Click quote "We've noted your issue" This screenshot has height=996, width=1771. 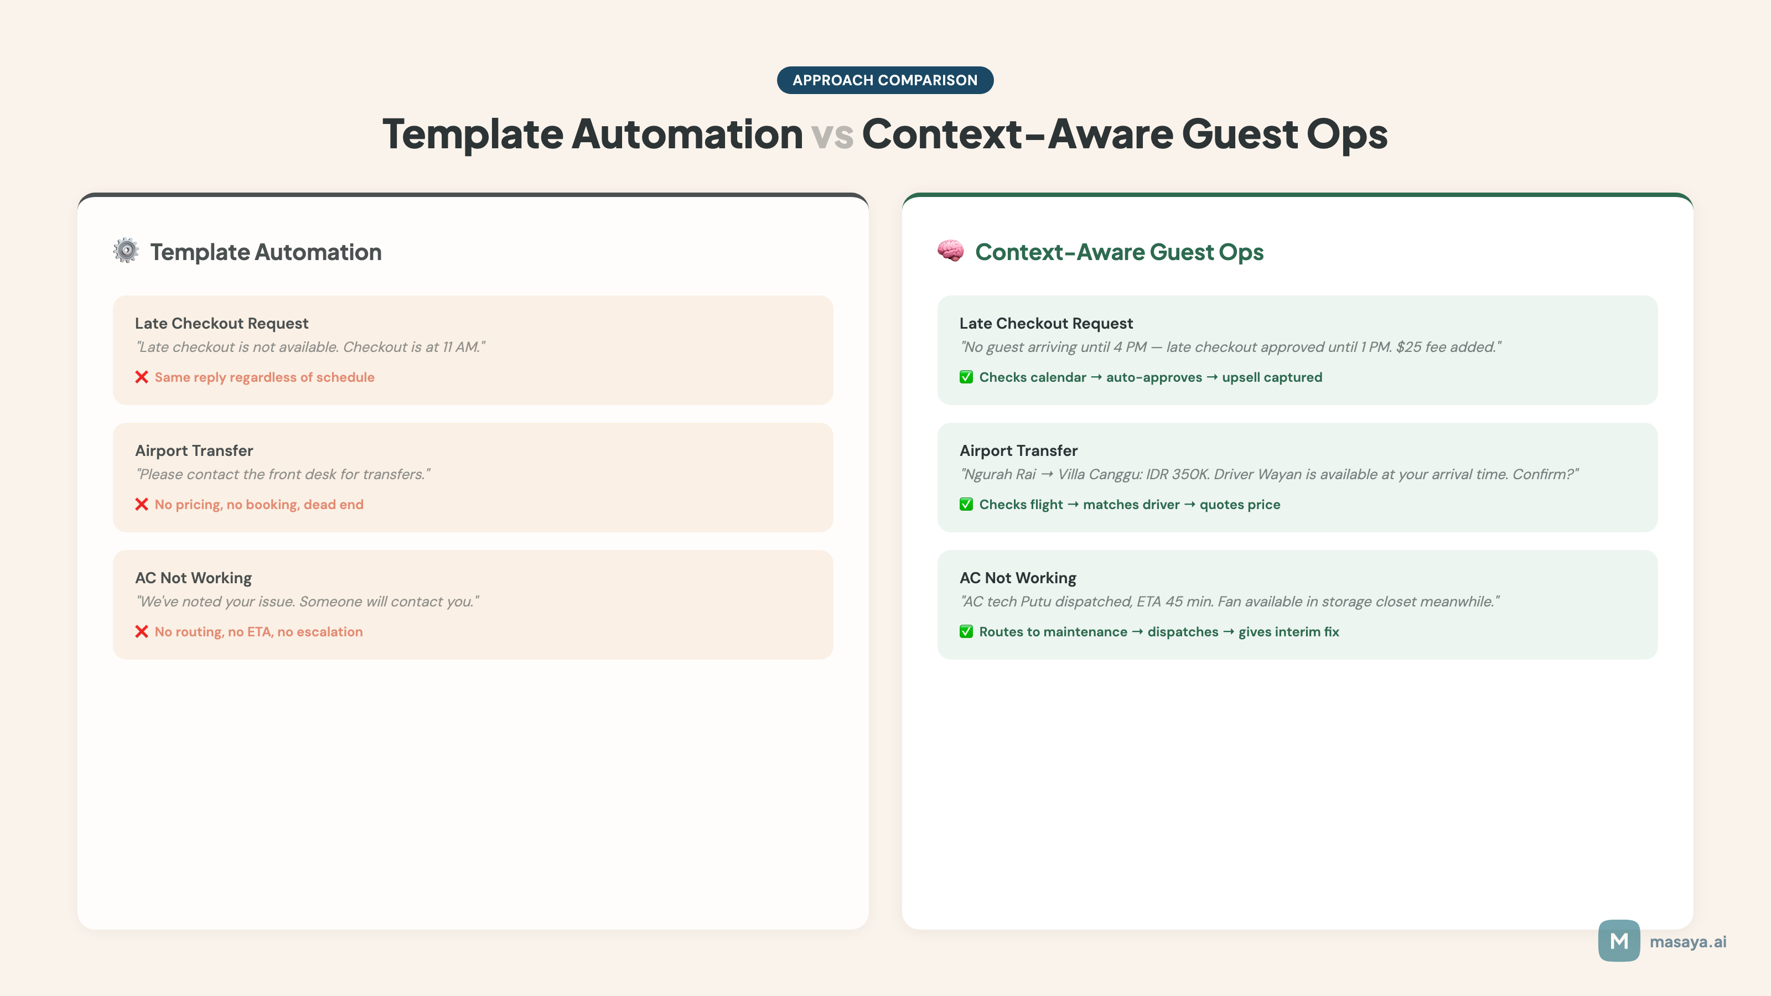(x=307, y=601)
